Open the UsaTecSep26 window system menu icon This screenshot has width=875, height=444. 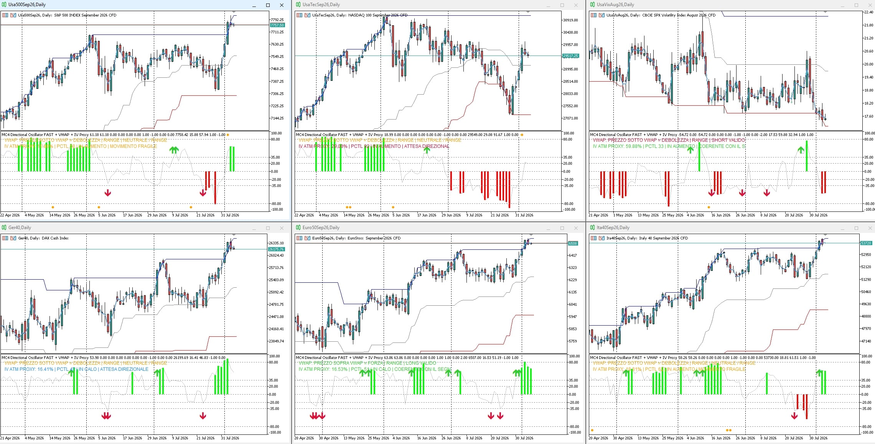tap(298, 5)
